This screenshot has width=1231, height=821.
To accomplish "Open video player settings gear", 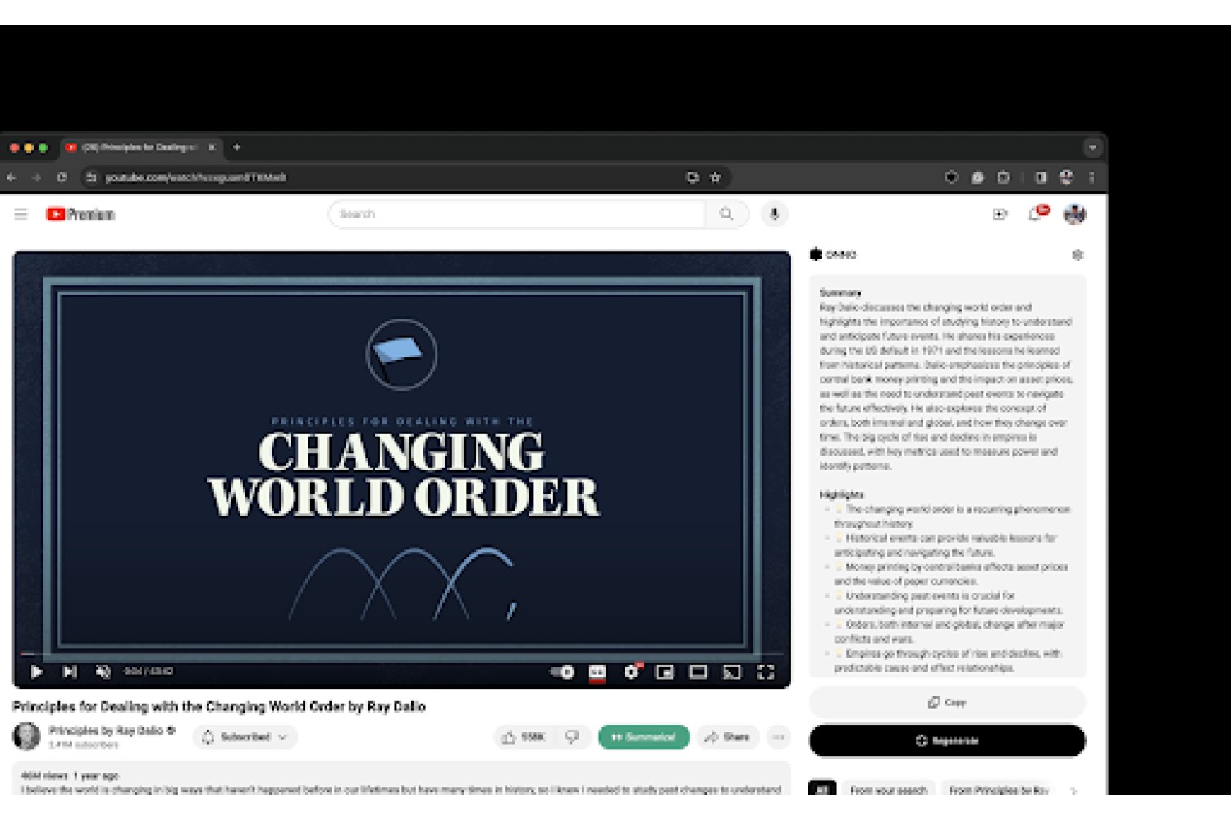I will click(x=631, y=672).
